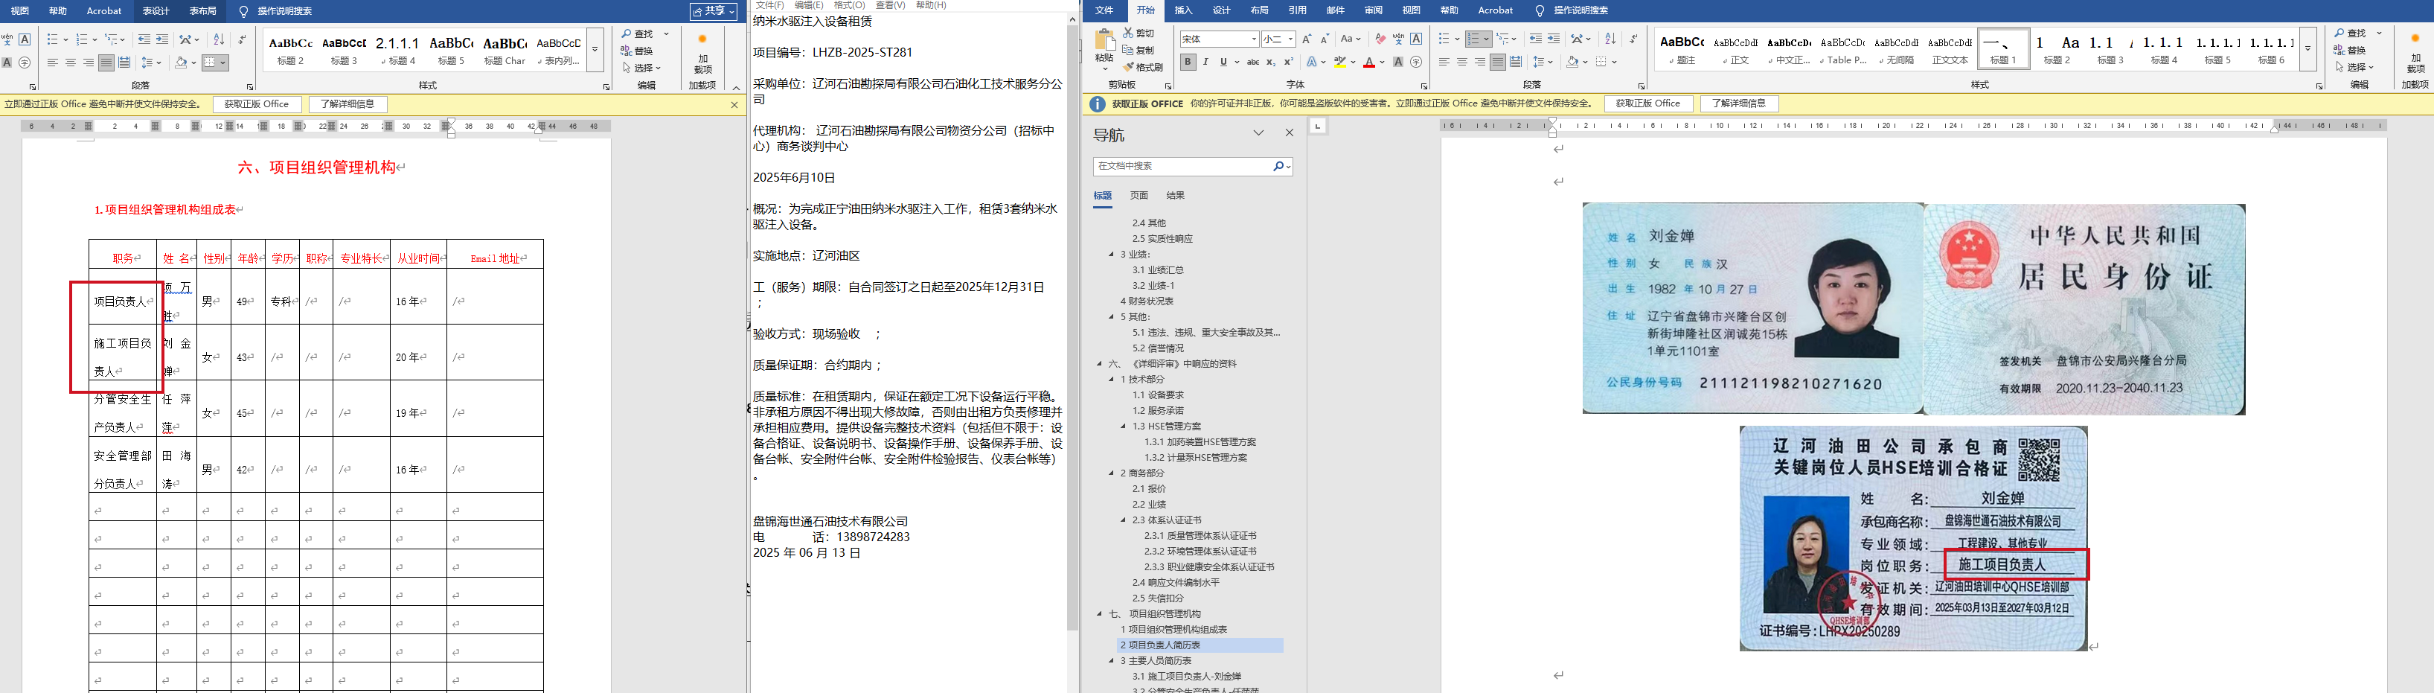Click the Copy (复制) icon

coord(1128,50)
